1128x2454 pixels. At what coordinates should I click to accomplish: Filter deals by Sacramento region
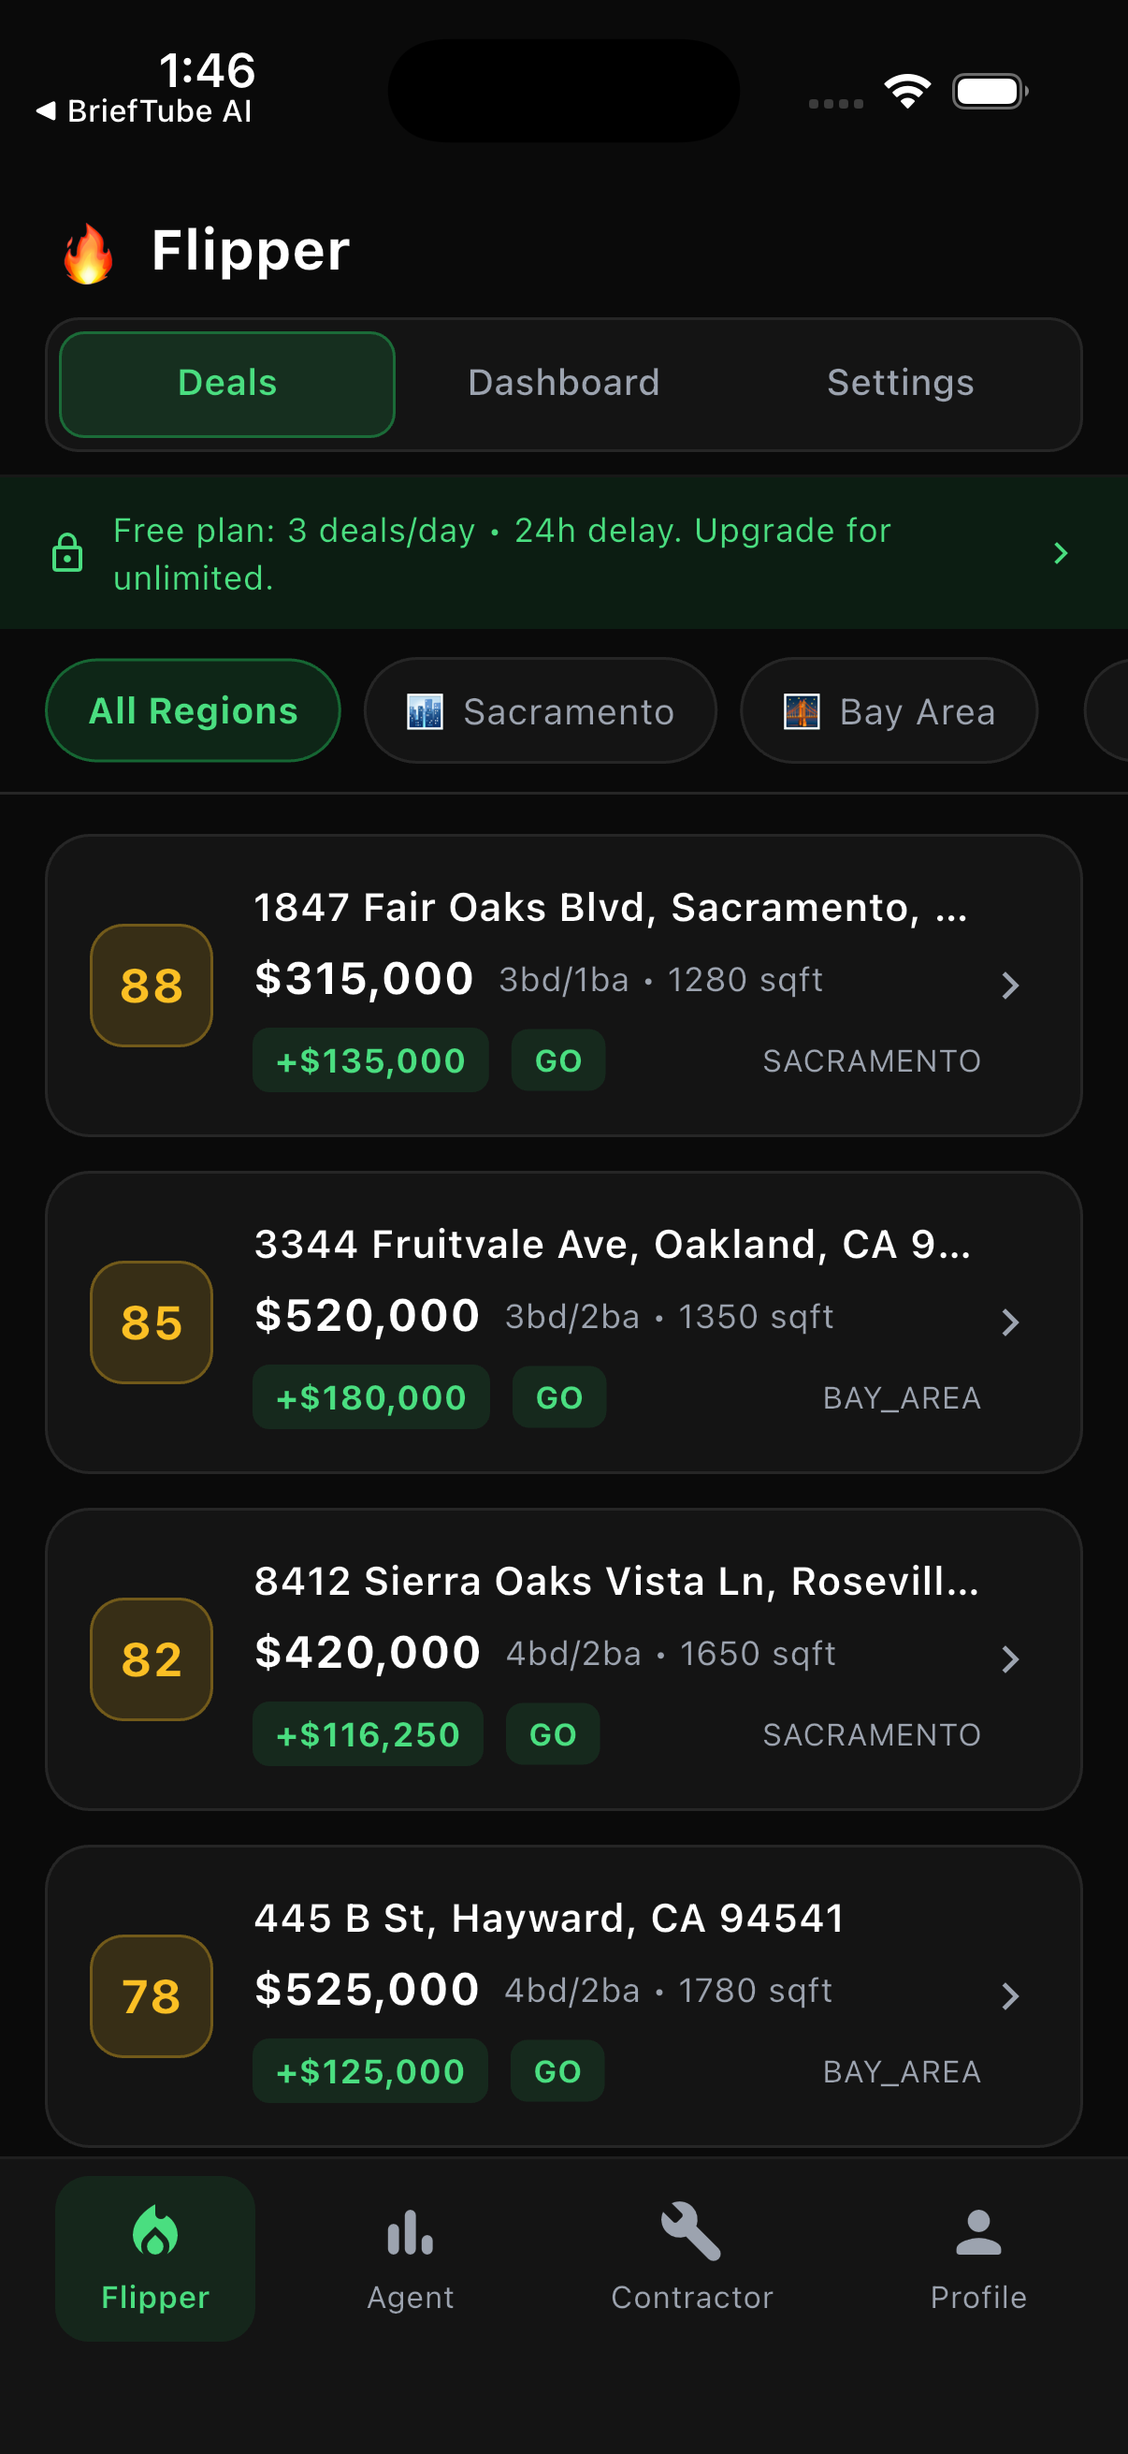coord(540,710)
